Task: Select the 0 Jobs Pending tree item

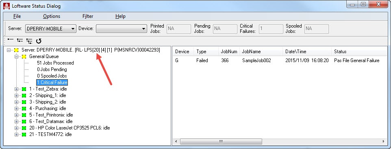Action: click(52, 69)
